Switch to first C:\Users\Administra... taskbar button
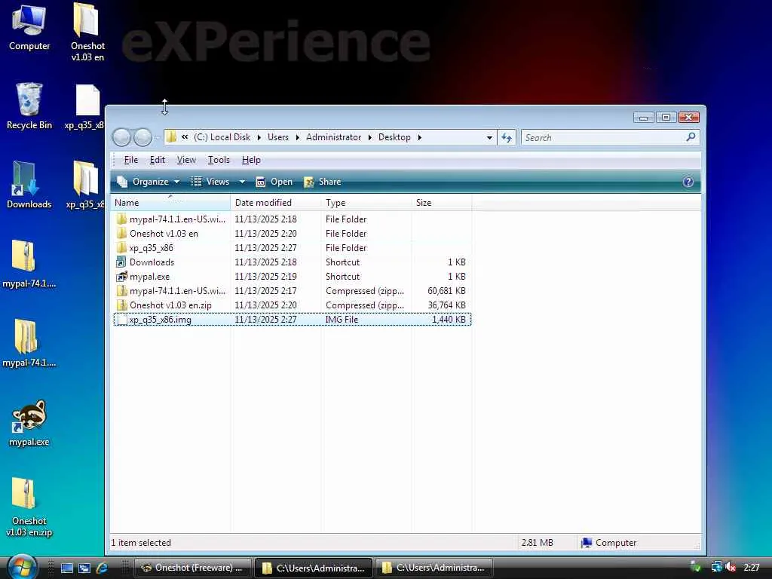This screenshot has height=579, width=772. tap(314, 568)
